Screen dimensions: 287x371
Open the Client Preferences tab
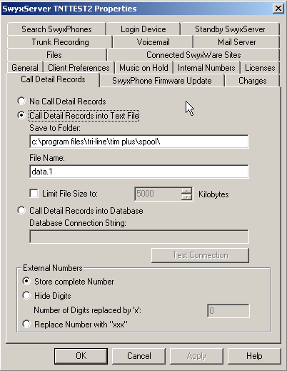79,68
